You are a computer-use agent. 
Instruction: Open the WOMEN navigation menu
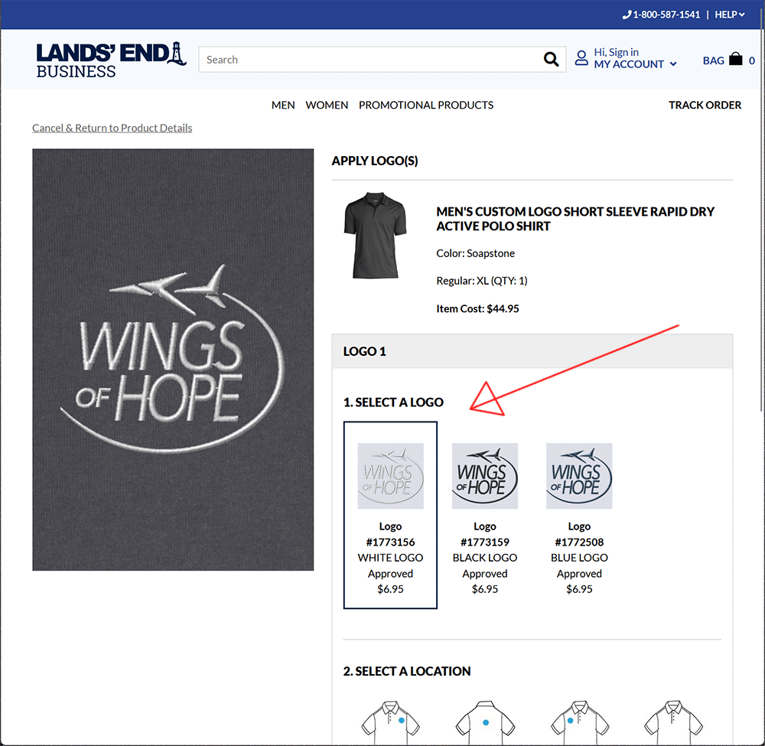(x=327, y=105)
